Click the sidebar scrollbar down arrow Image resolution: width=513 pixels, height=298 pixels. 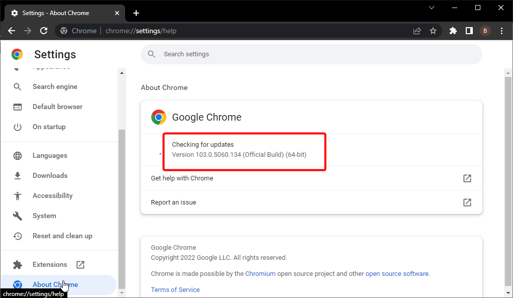coord(122,293)
